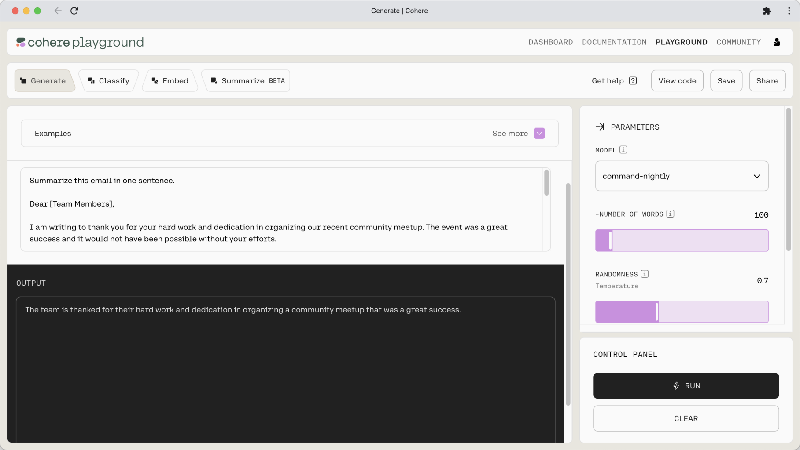This screenshot has height=450, width=800.
Task: Open the command-nightly model dropdown
Action: pyautogui.click(x=681, y=176)
